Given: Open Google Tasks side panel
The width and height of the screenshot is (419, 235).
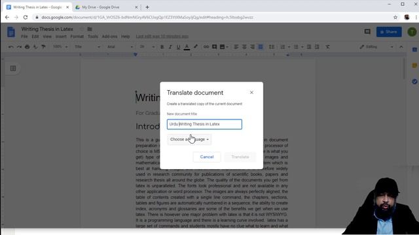Looking at the screenshot, I should [414, 81].
